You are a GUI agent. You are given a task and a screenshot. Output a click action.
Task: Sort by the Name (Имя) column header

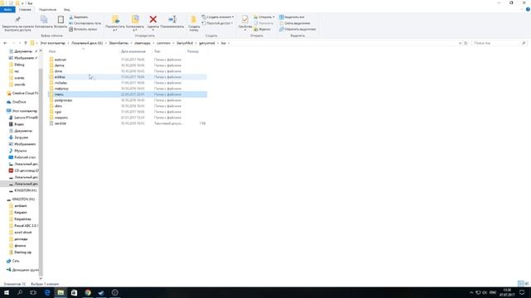(83, 51)
